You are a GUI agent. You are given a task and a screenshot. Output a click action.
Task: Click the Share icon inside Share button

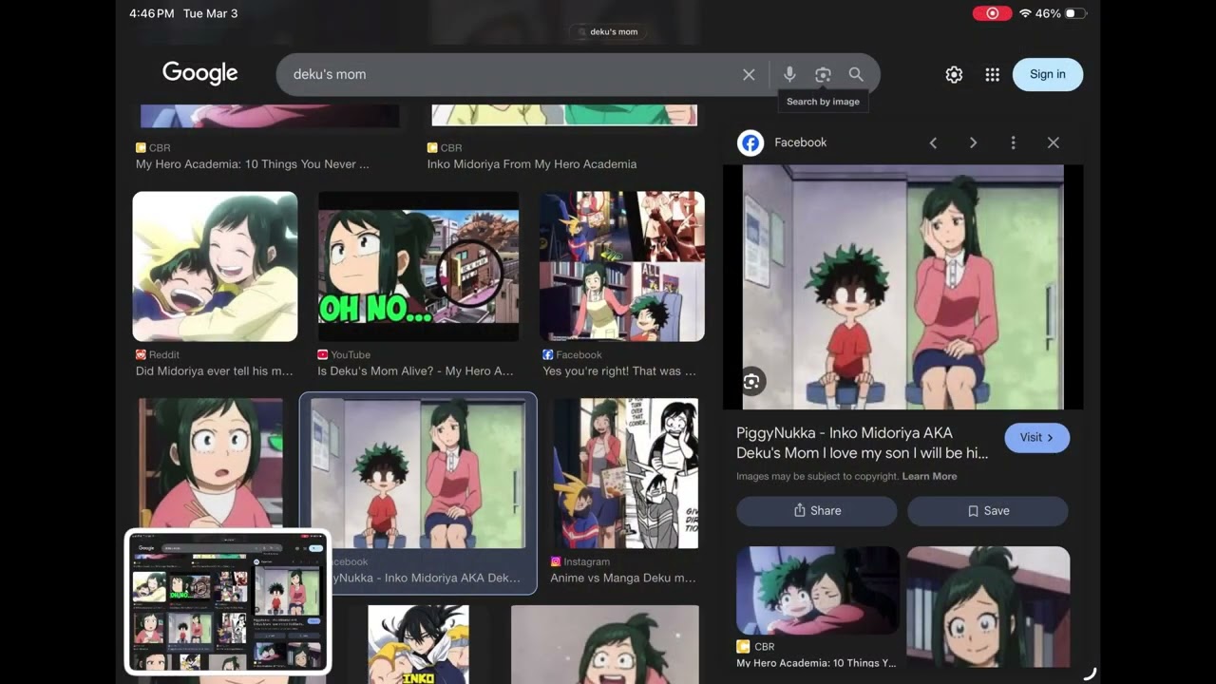[x=800, y=510]
